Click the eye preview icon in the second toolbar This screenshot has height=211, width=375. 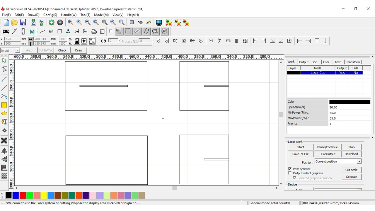tap(155, 31)
